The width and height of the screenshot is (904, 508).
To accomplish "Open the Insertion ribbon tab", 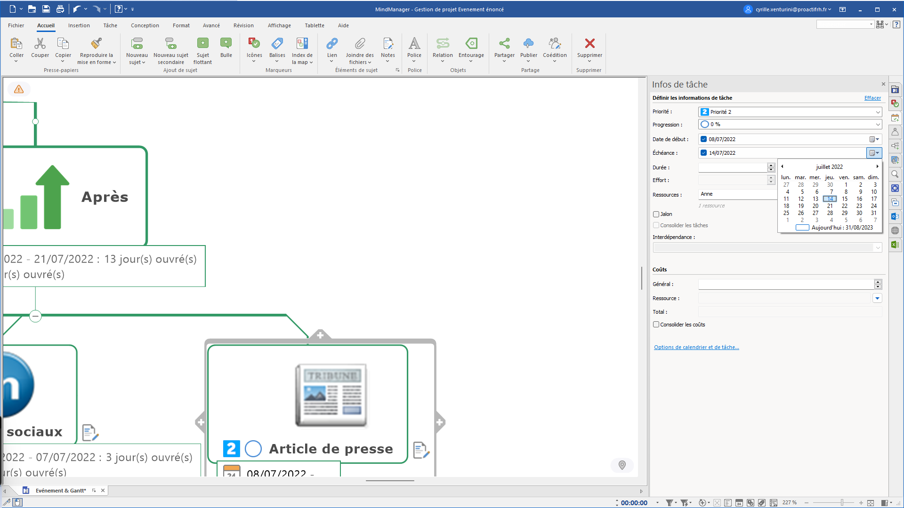I will click(x=79, y=25).
